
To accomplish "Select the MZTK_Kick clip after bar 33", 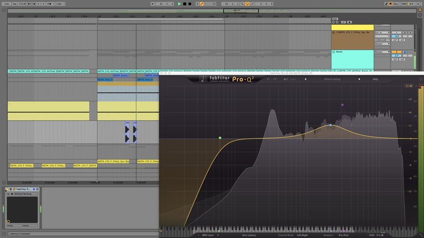I will click(x=105, y=80).
